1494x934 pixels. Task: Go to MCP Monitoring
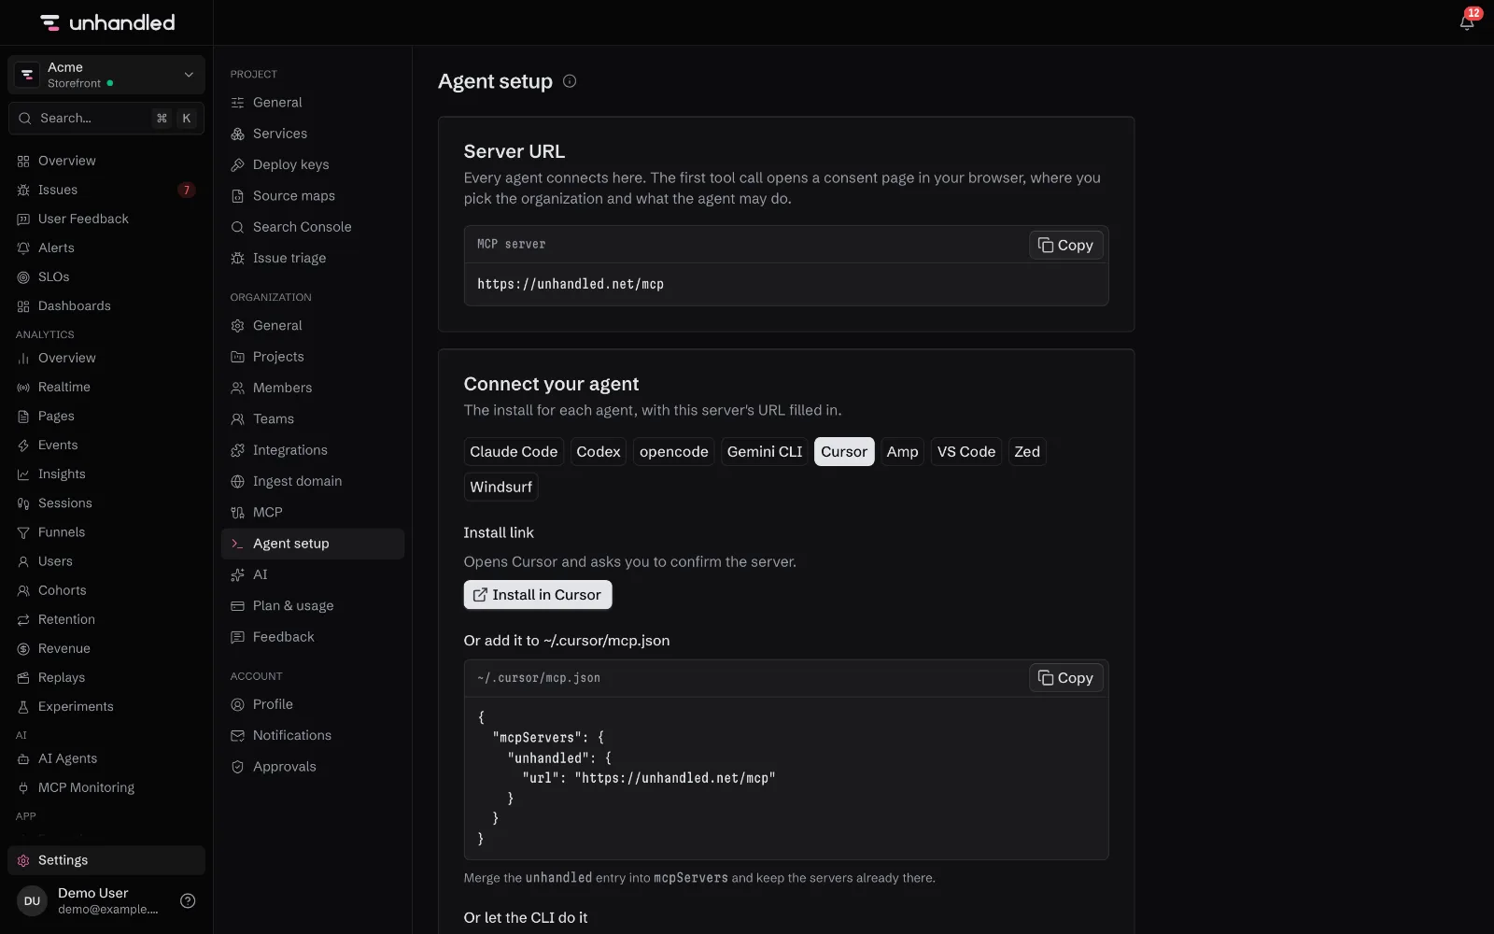coord(106,788)
